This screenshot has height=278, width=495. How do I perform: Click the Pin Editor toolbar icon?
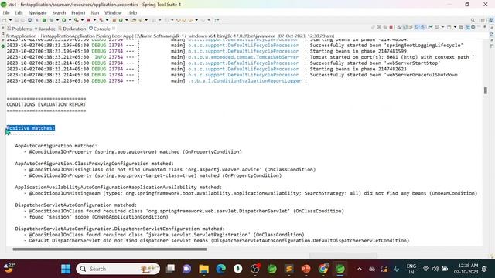(x=217, y=20)
